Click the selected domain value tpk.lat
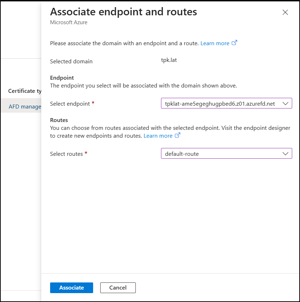The height and width of the screenshot is (302, 300). point(169,60)
